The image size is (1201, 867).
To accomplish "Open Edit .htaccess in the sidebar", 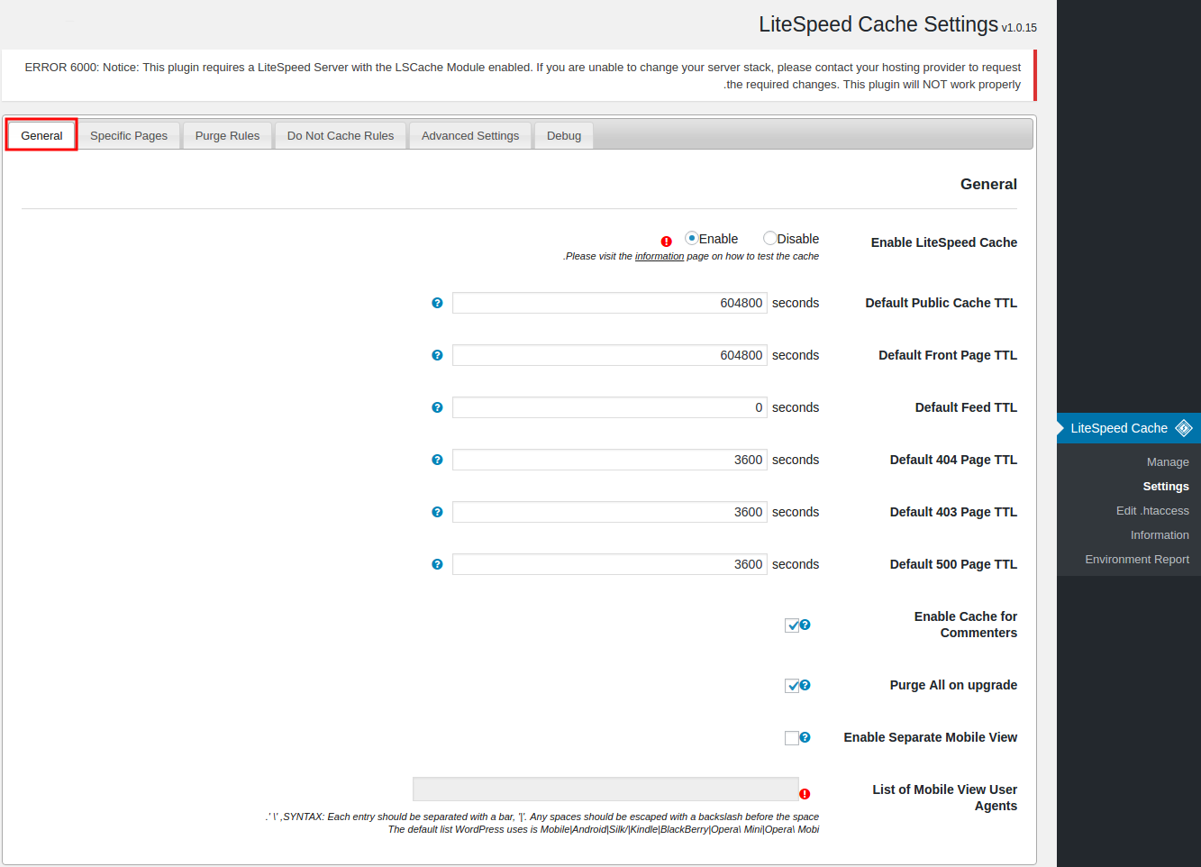I will coord(1152,510).
